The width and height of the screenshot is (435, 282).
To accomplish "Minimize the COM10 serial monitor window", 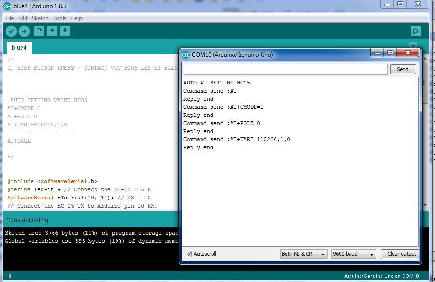I will click(377, 53).
